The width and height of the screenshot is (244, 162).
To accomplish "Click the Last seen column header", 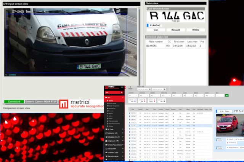I will click(x=192, y=41).
